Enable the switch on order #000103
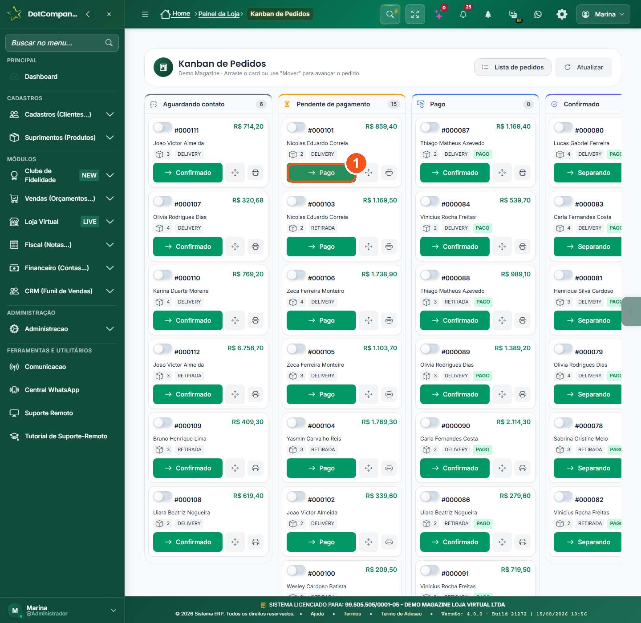 [x=296, y=201]
